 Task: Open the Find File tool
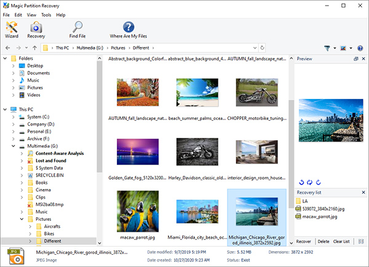pos(77,29)
